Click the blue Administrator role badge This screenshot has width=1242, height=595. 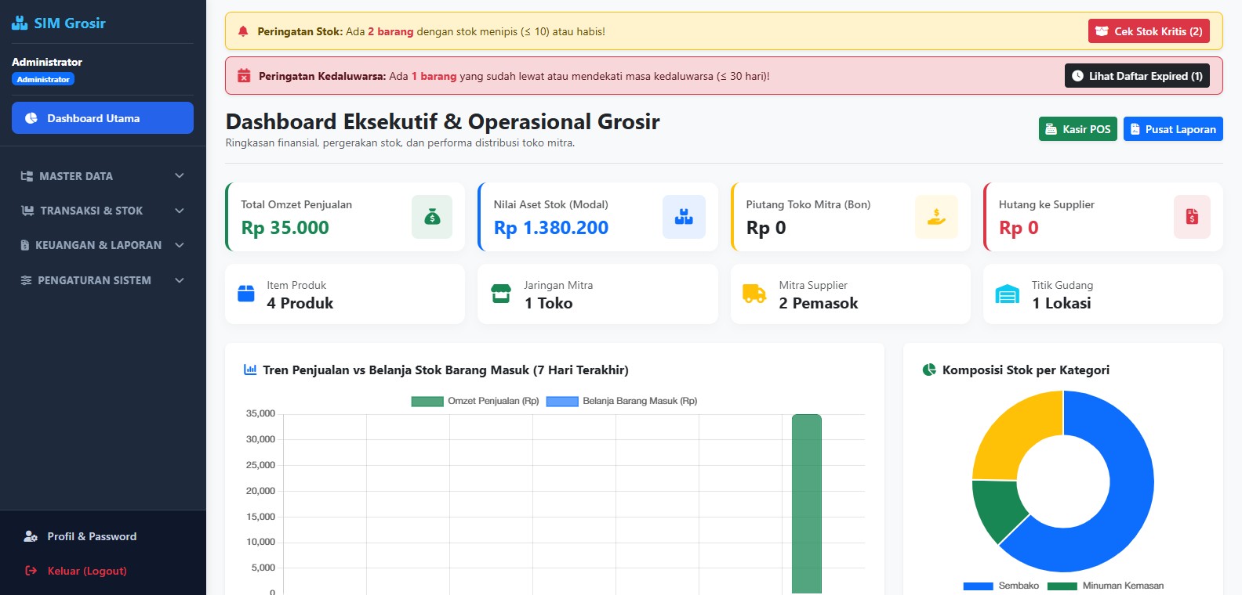[43, 79]
